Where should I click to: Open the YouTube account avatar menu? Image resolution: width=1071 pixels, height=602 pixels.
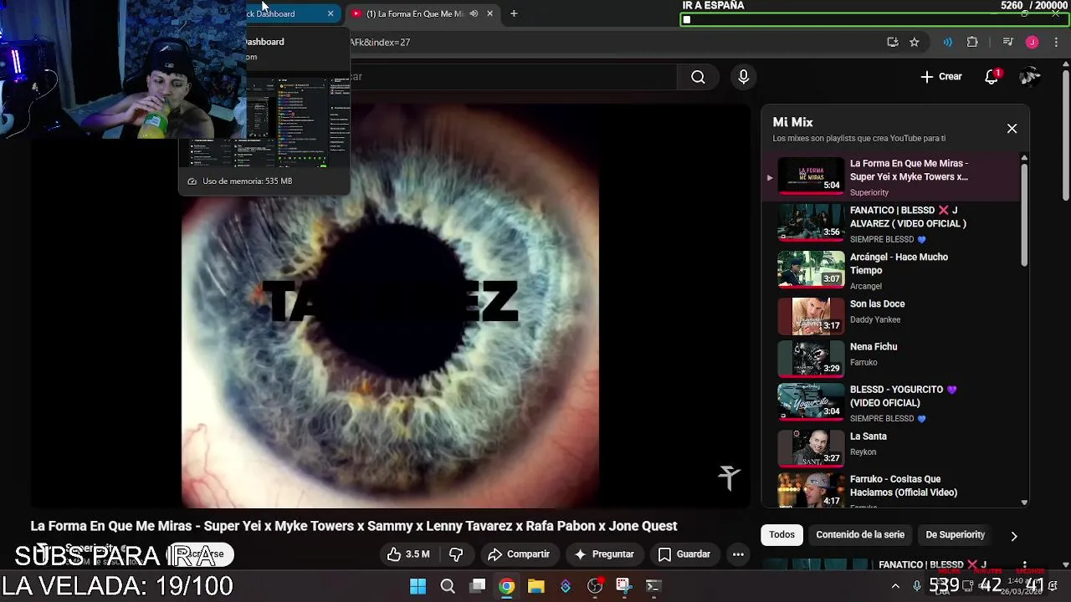point(1030,77)
